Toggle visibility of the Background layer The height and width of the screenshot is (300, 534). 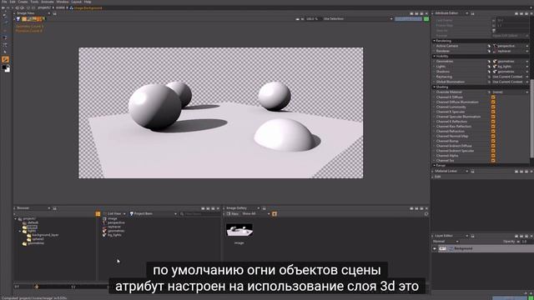(x=435, y=248)
